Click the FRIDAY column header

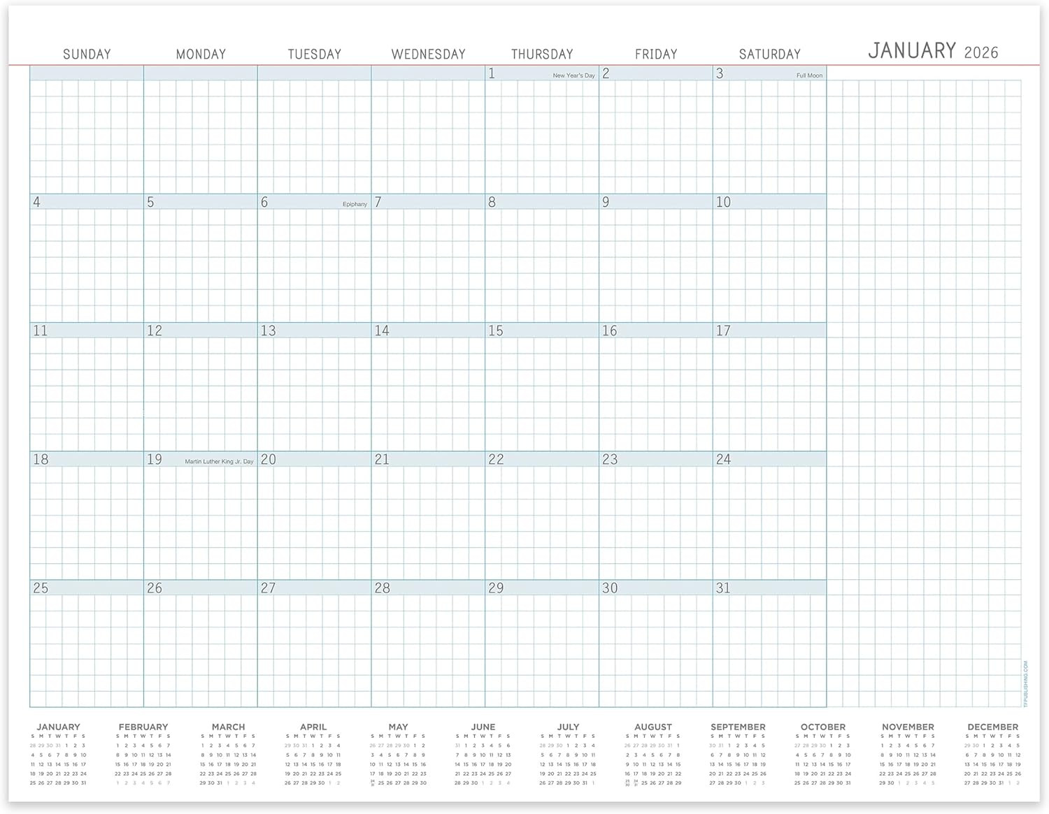[656, 54]
